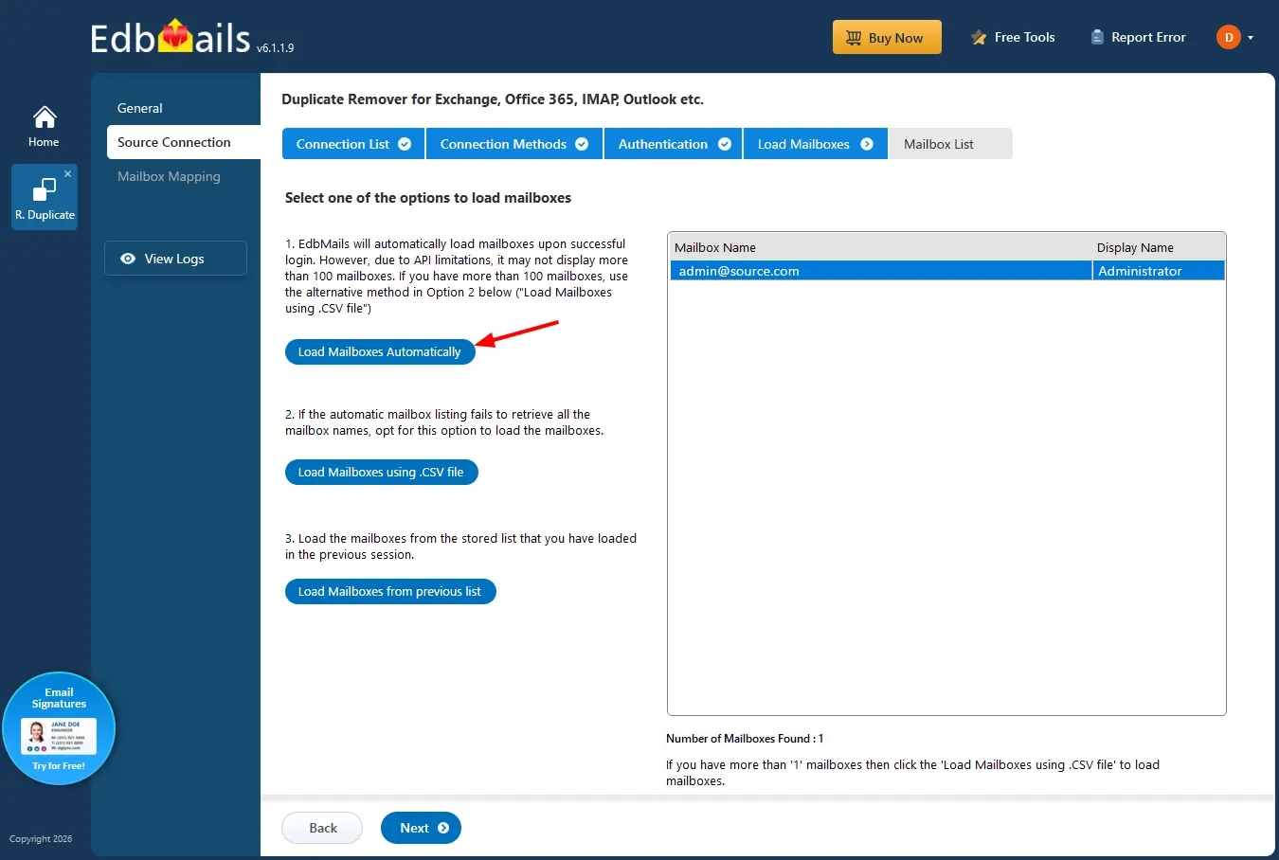1279x860 pixels.
Task: Select Source Connection in left panel
Action: click(x=184, y=142)
